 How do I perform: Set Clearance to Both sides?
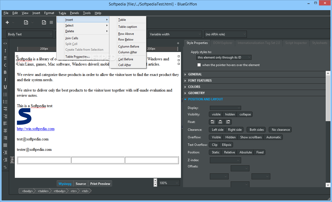pyautogui.click(x=256, y=130)
